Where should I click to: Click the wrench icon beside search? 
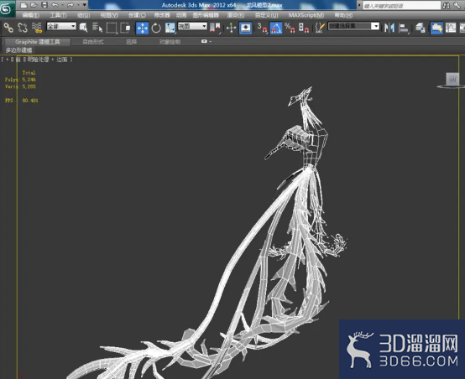coord(457,5)
